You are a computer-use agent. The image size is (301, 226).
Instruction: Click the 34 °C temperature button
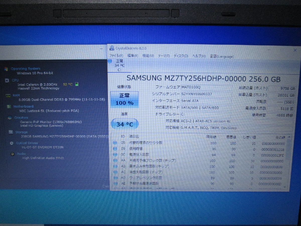124,124
